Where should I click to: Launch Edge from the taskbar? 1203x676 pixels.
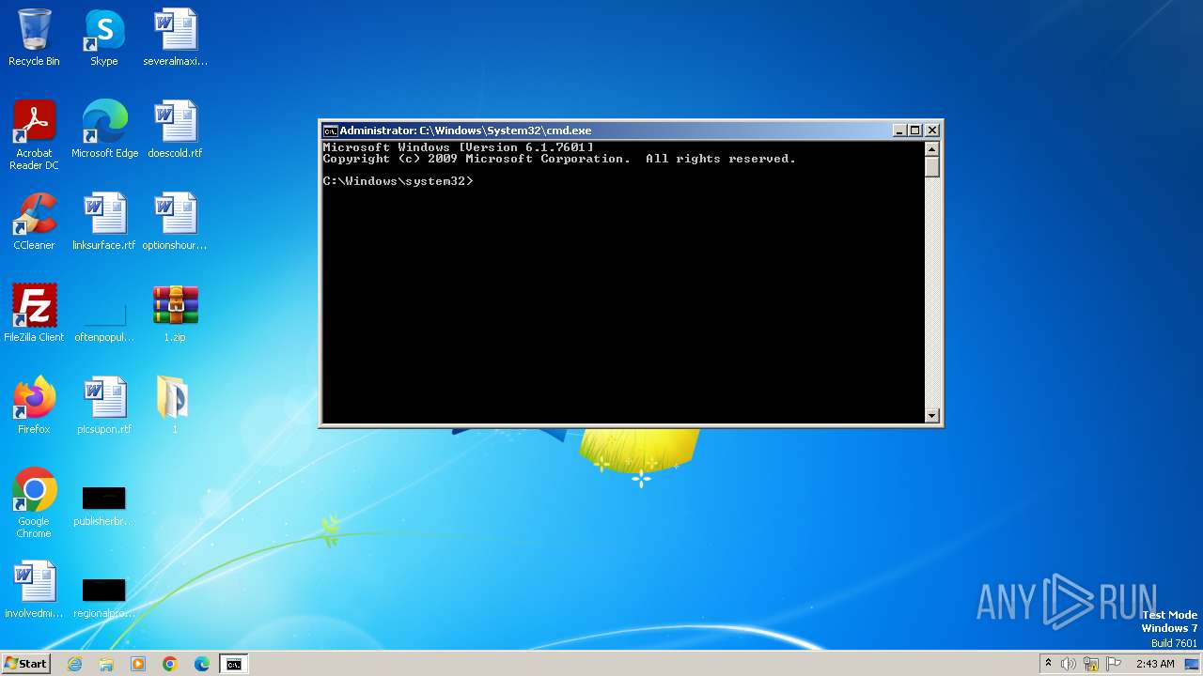tap(202, 664)
